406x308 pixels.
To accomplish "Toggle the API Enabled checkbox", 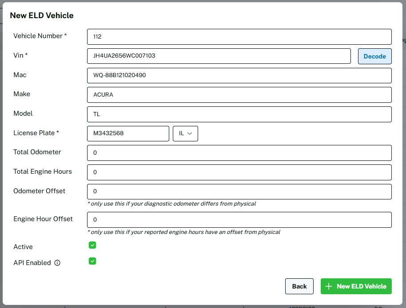I will [x=92, y=261].
